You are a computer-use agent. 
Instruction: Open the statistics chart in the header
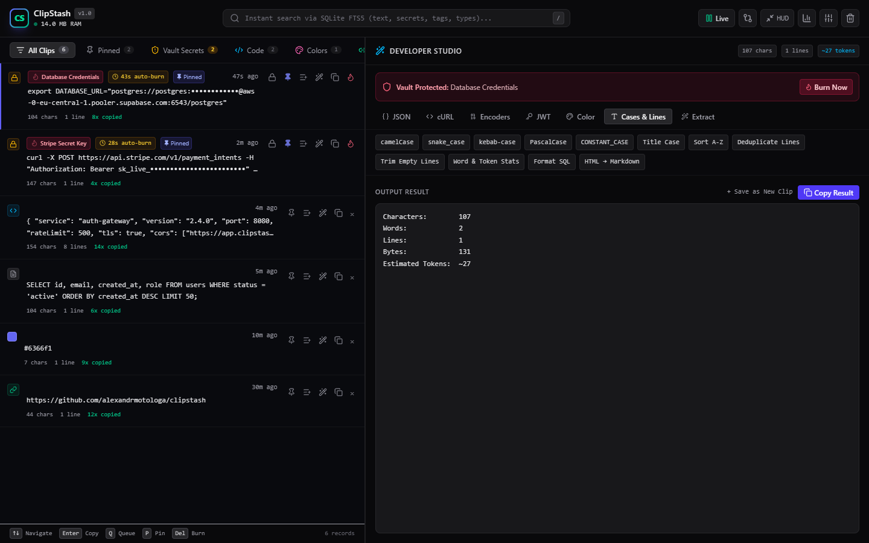tap(807, 18)
